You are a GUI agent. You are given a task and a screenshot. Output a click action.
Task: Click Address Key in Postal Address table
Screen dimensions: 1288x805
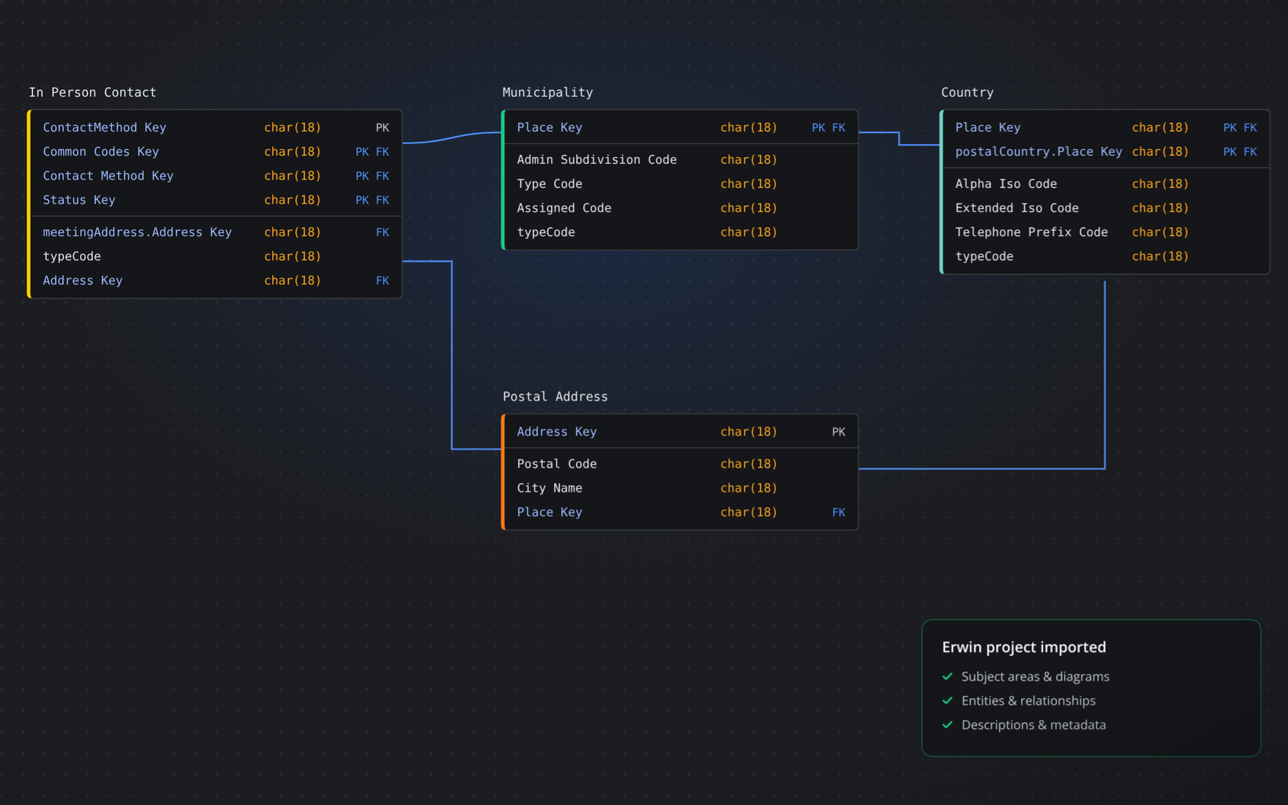click(681, 432)
